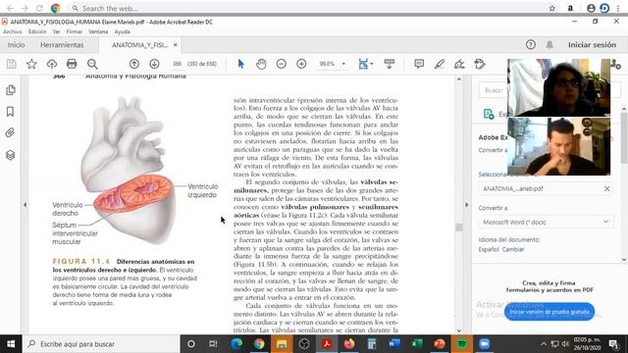Open the find text magnifier
The height and width of the screenshot is (353, 628).
(92, 64)
